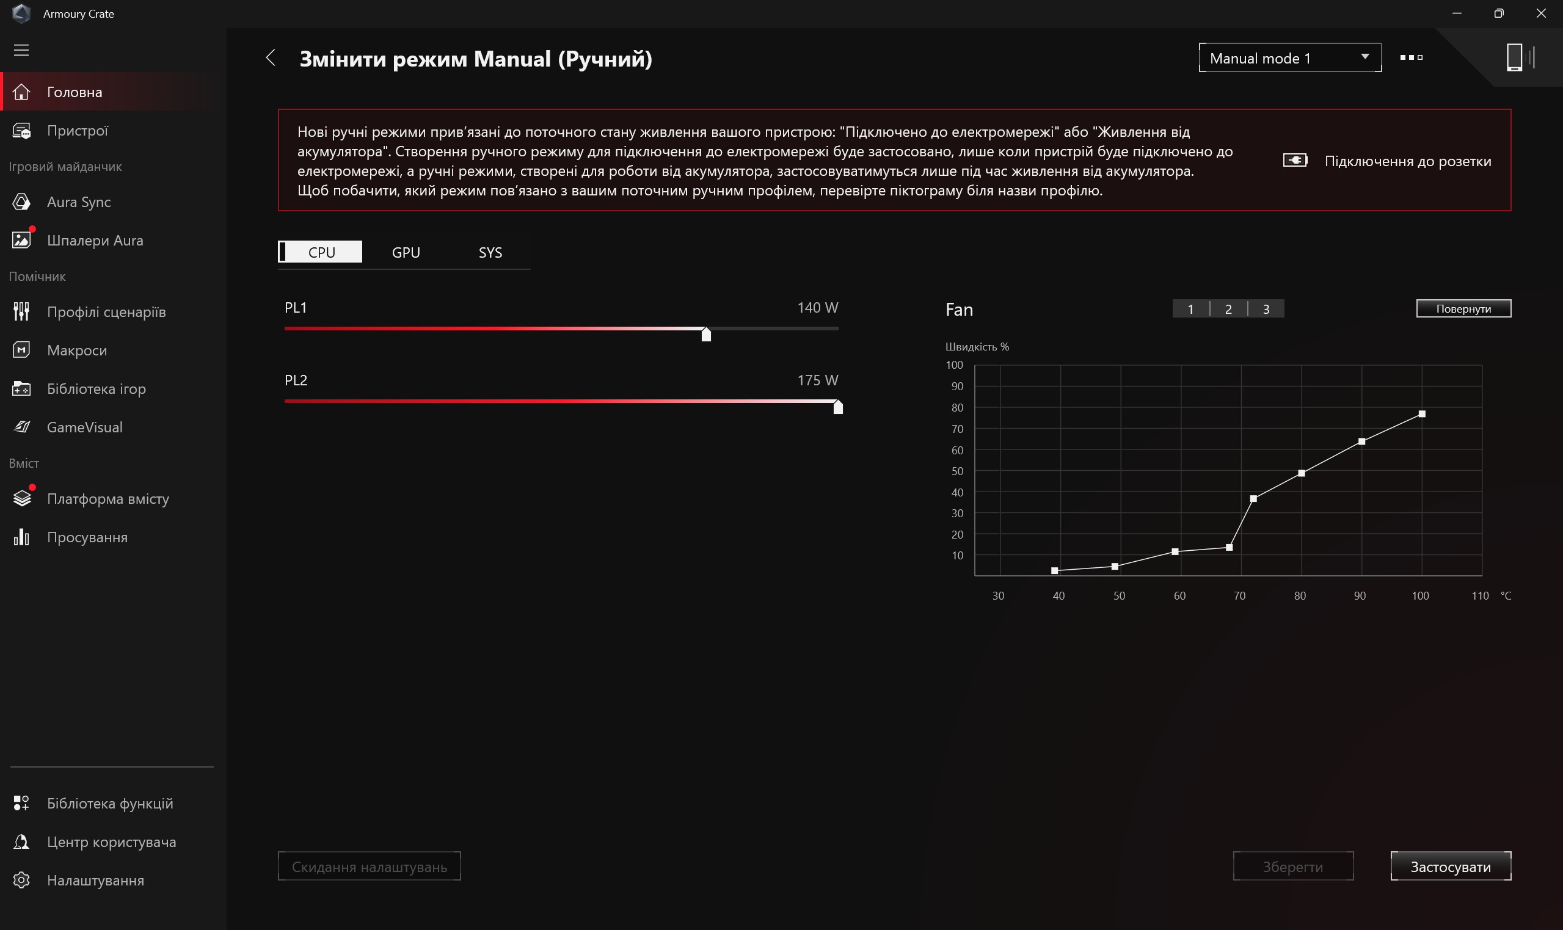Click the Бібліотека ігор icon

tap(21, 388)
